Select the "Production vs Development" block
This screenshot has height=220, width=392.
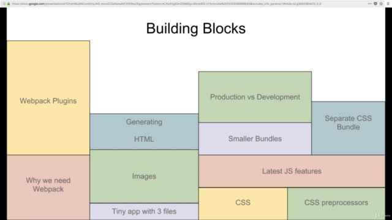255,97
